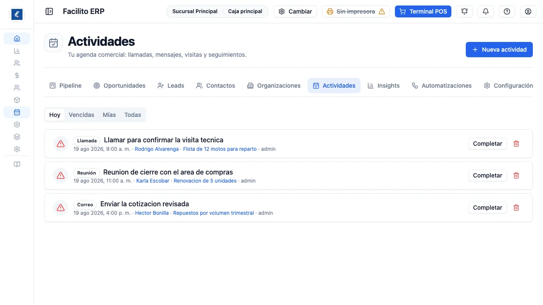The height and width of the screenshot is (305, 543).
Task: Go to the Leads tab
Action: [x=171, y=86]
